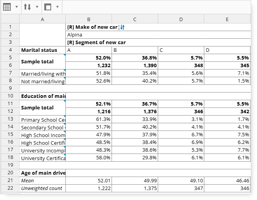Select row header 19

click(10, 165)
